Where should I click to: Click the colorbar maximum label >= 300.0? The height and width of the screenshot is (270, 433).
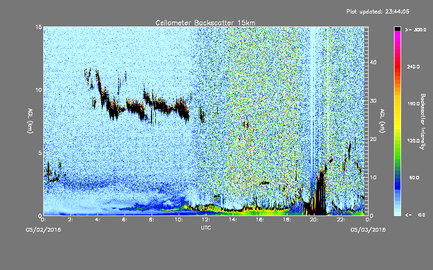[416, 30]
